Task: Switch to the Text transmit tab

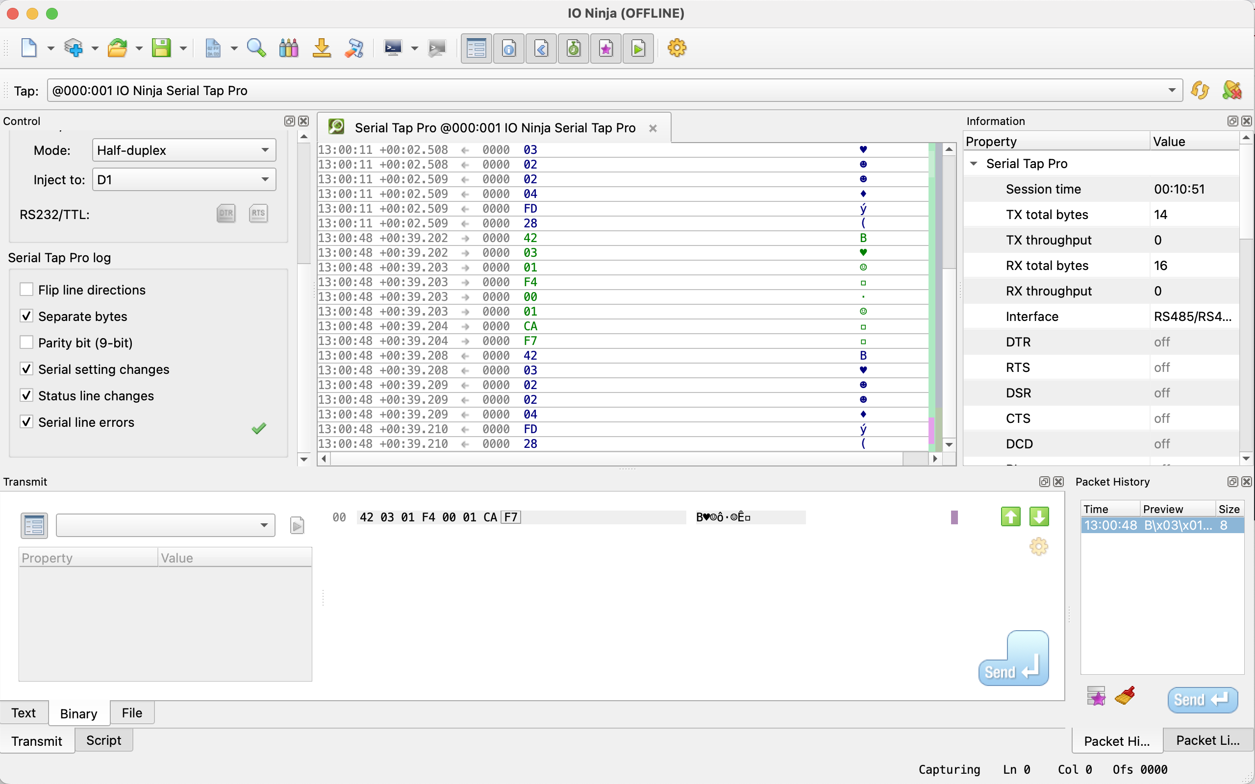Action: click(24, 713)
